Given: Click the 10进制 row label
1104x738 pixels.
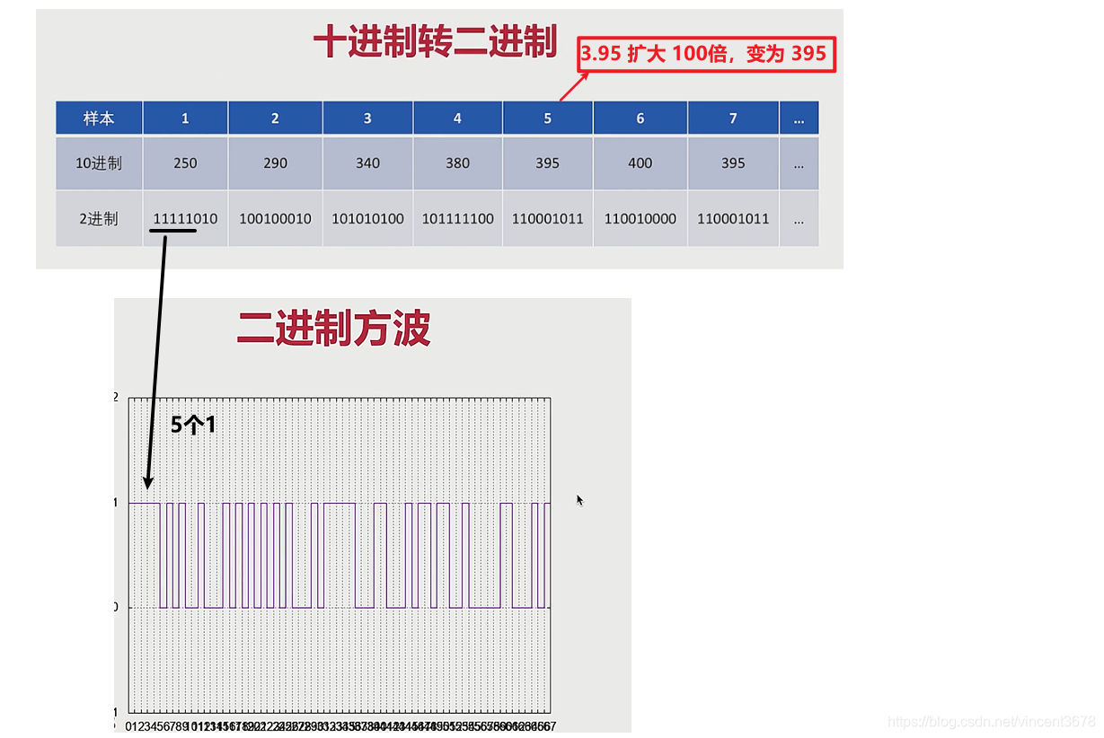Looking at the screenshot, I should click(98, 163).
